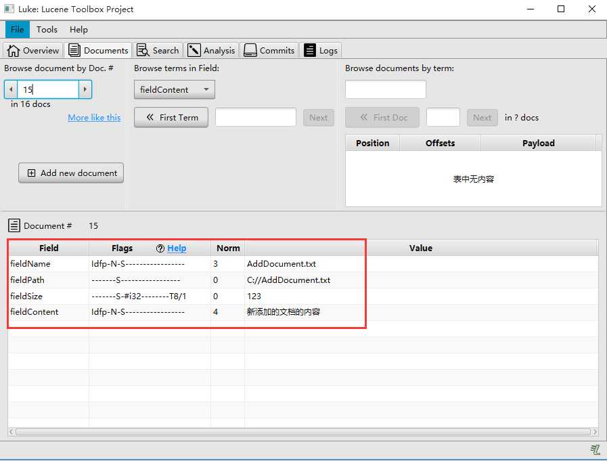Click the First Doc button

tap(382, 117)
